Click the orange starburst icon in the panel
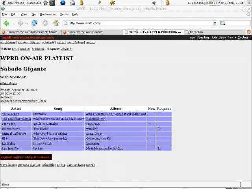The image size is (252, 189). pos(112,3)
